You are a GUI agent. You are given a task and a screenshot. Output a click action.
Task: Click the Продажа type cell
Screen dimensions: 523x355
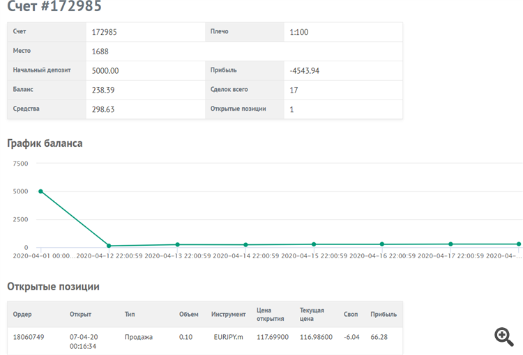139,337
